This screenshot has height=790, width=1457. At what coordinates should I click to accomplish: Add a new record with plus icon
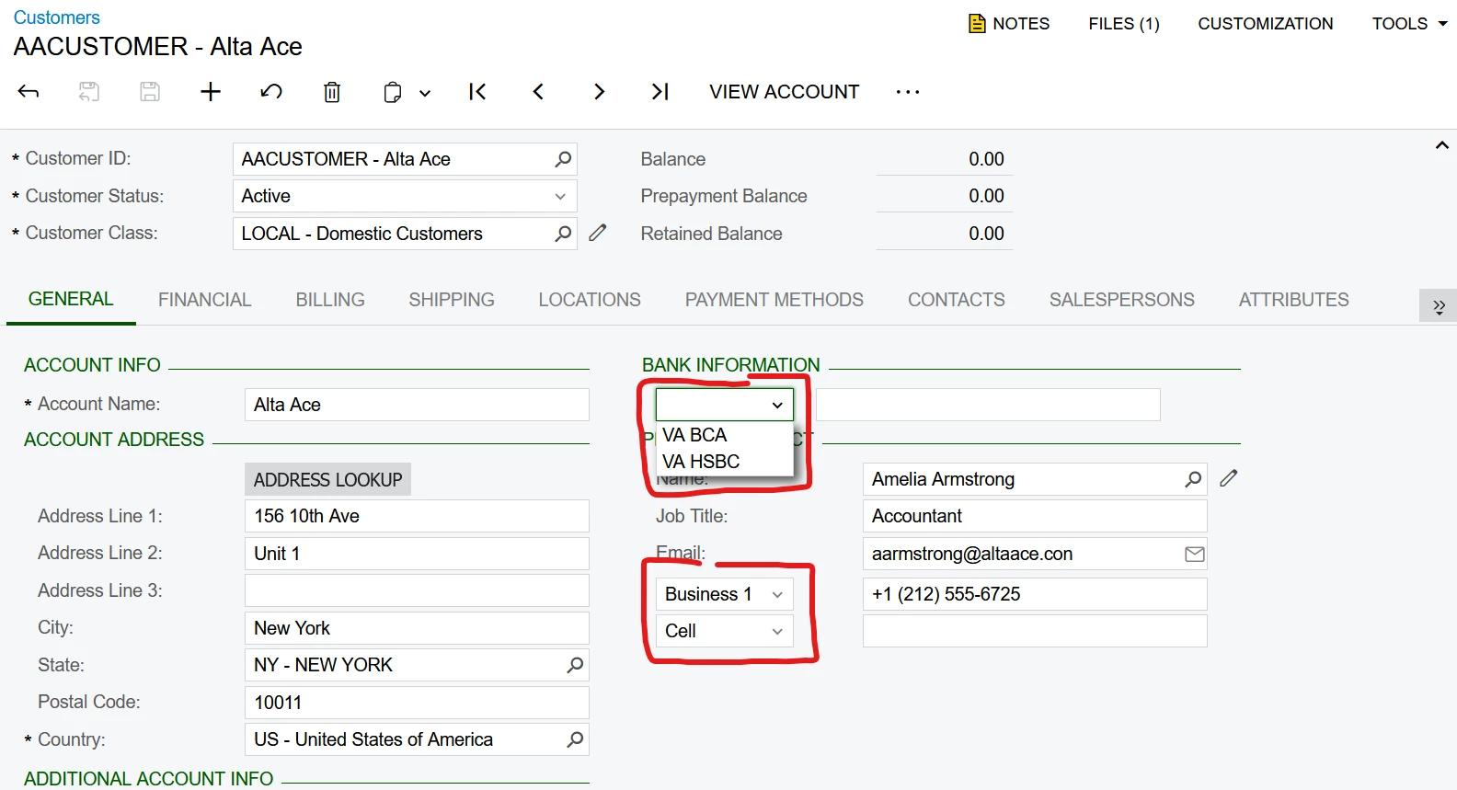click(x=211, y=91)
